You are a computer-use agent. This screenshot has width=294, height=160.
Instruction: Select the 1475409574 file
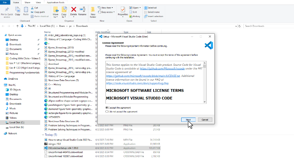(x=54, y=117)
